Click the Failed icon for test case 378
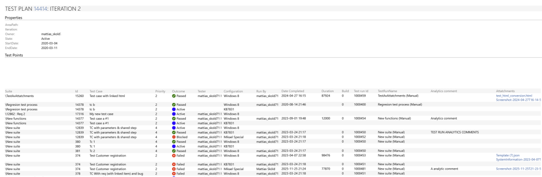This screenshot has height=177, width=542. (174, 174)
